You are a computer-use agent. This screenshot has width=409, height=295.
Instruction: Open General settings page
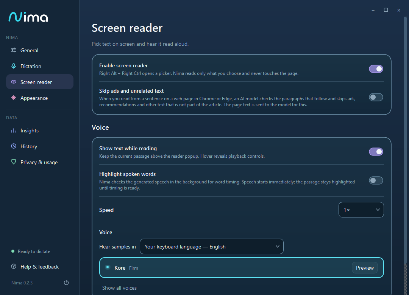(x=40, y=50)
